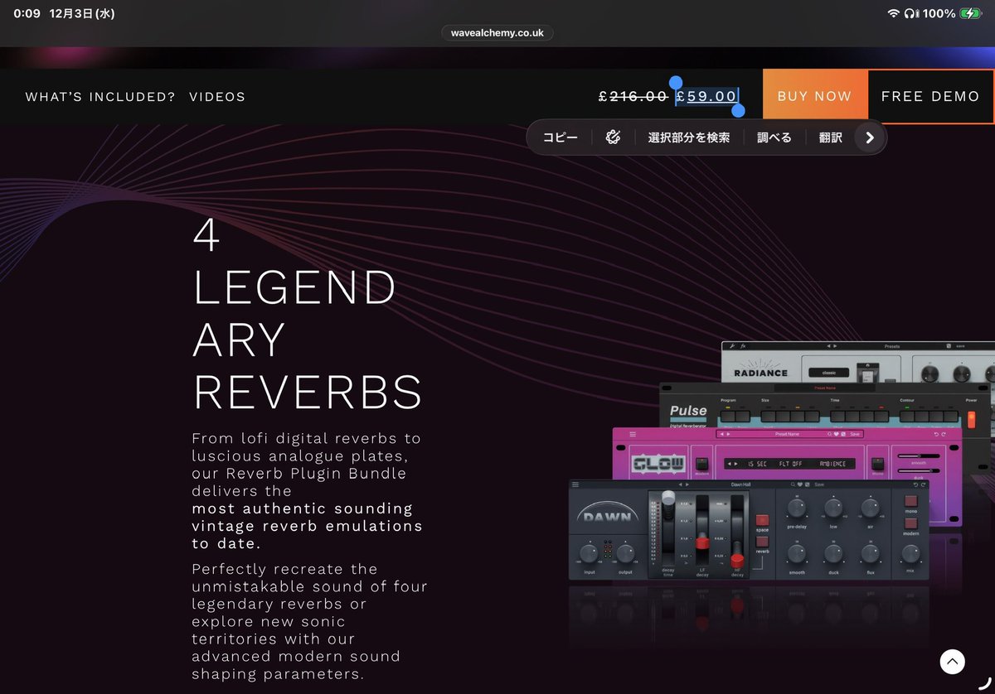Viewport: 995px width, 694px height.
Task: Go to the VIDEOS section link
Action: tap(217, 97)
